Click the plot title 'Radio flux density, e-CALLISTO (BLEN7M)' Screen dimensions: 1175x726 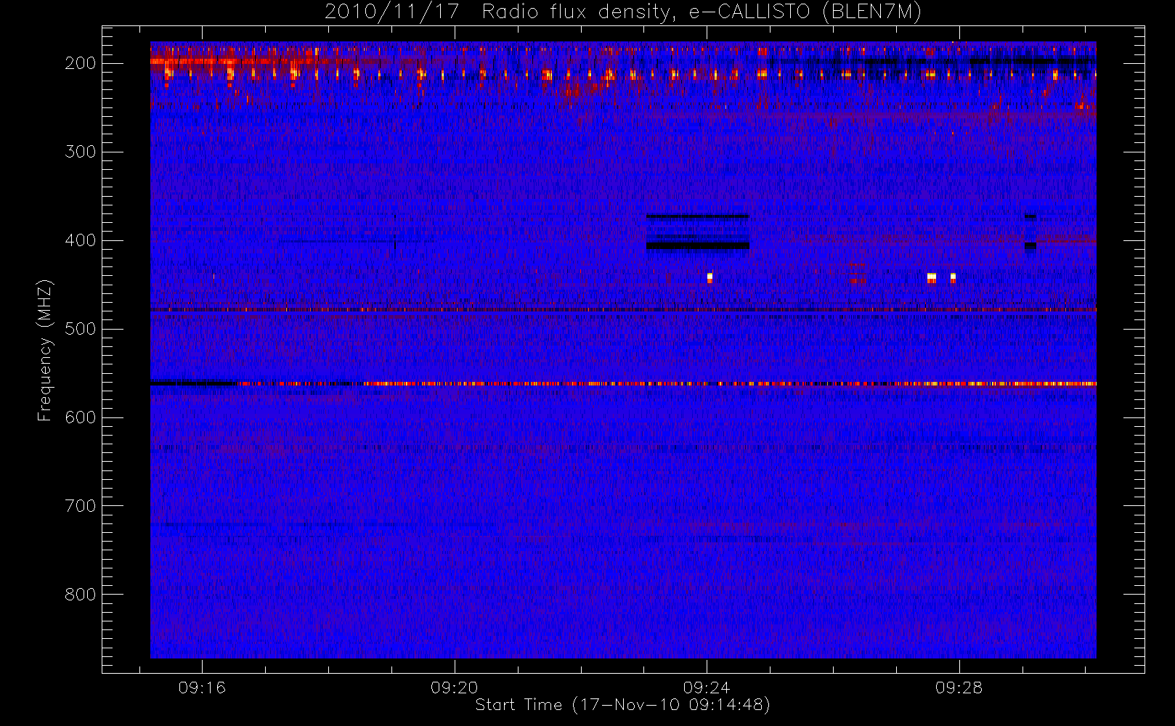(x=702, y=12)
